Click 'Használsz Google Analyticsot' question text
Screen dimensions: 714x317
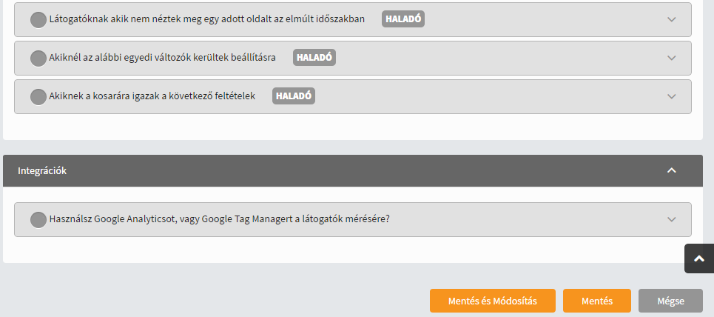(x=219, y=219)
